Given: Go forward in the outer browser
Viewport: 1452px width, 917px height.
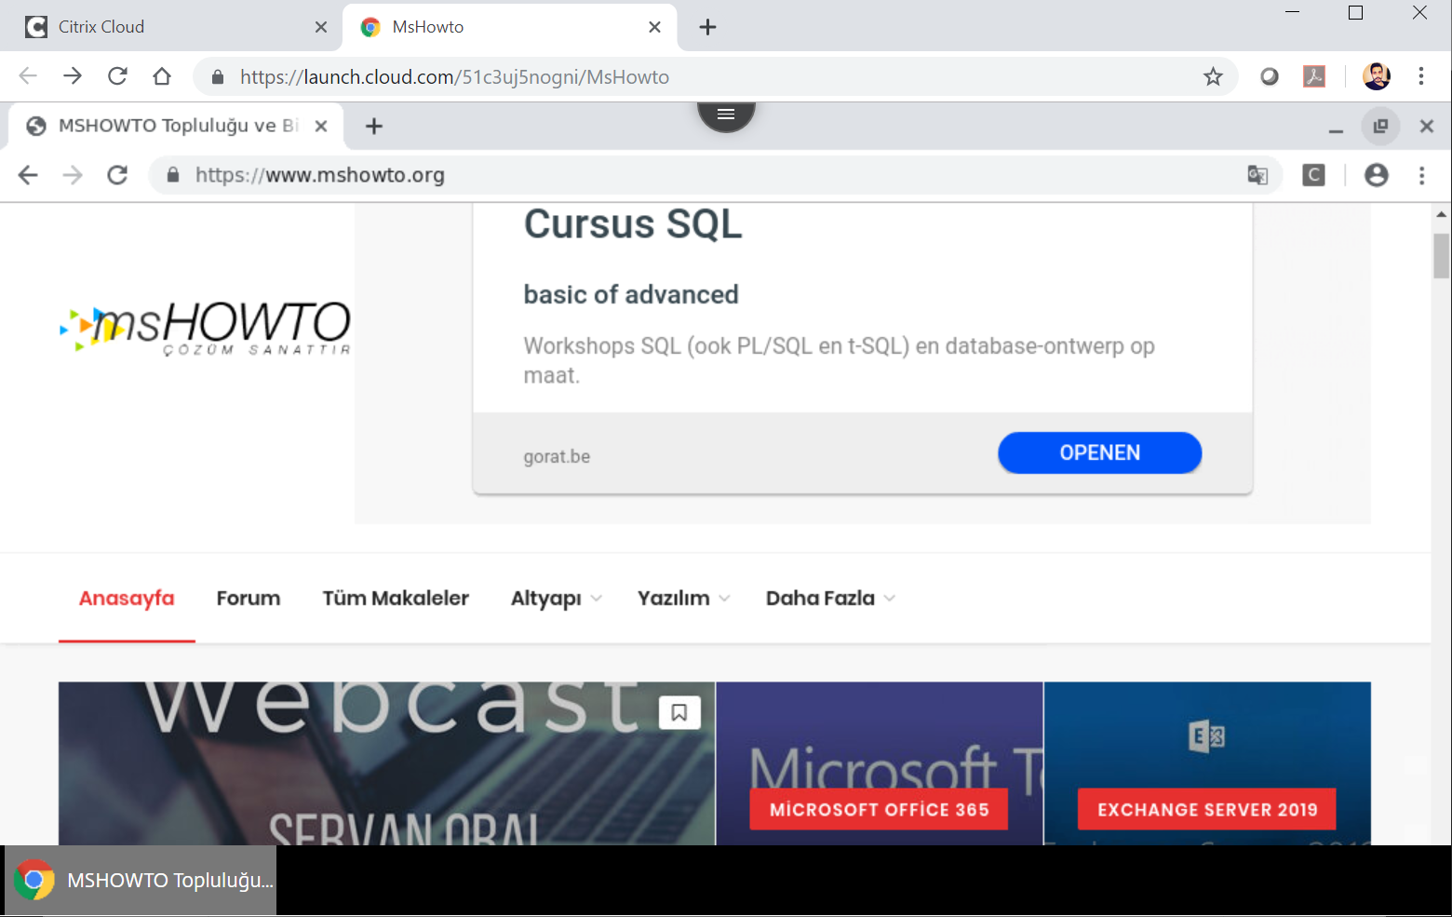Looking at the screenshot, I should pyautogui.click(x=73, y=76).
